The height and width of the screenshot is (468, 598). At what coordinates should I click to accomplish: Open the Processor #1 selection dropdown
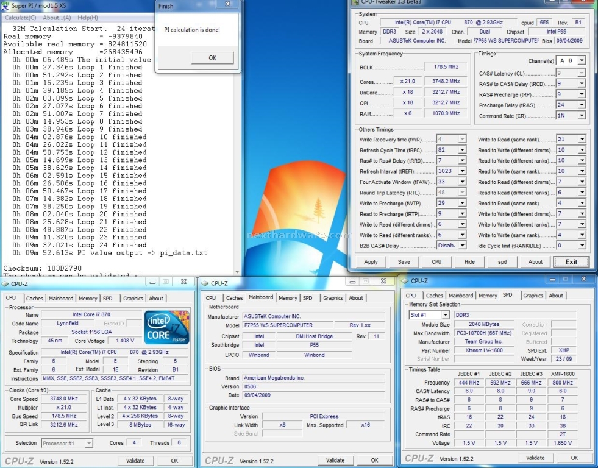[88, 443]
